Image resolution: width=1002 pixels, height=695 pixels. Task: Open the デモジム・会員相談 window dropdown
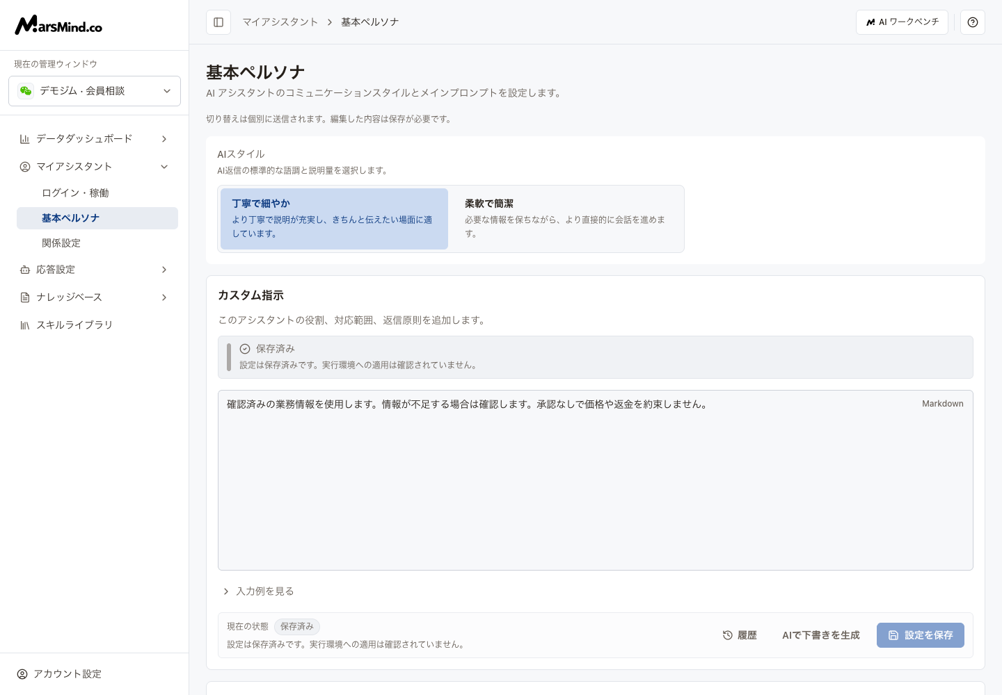(95, 91)
